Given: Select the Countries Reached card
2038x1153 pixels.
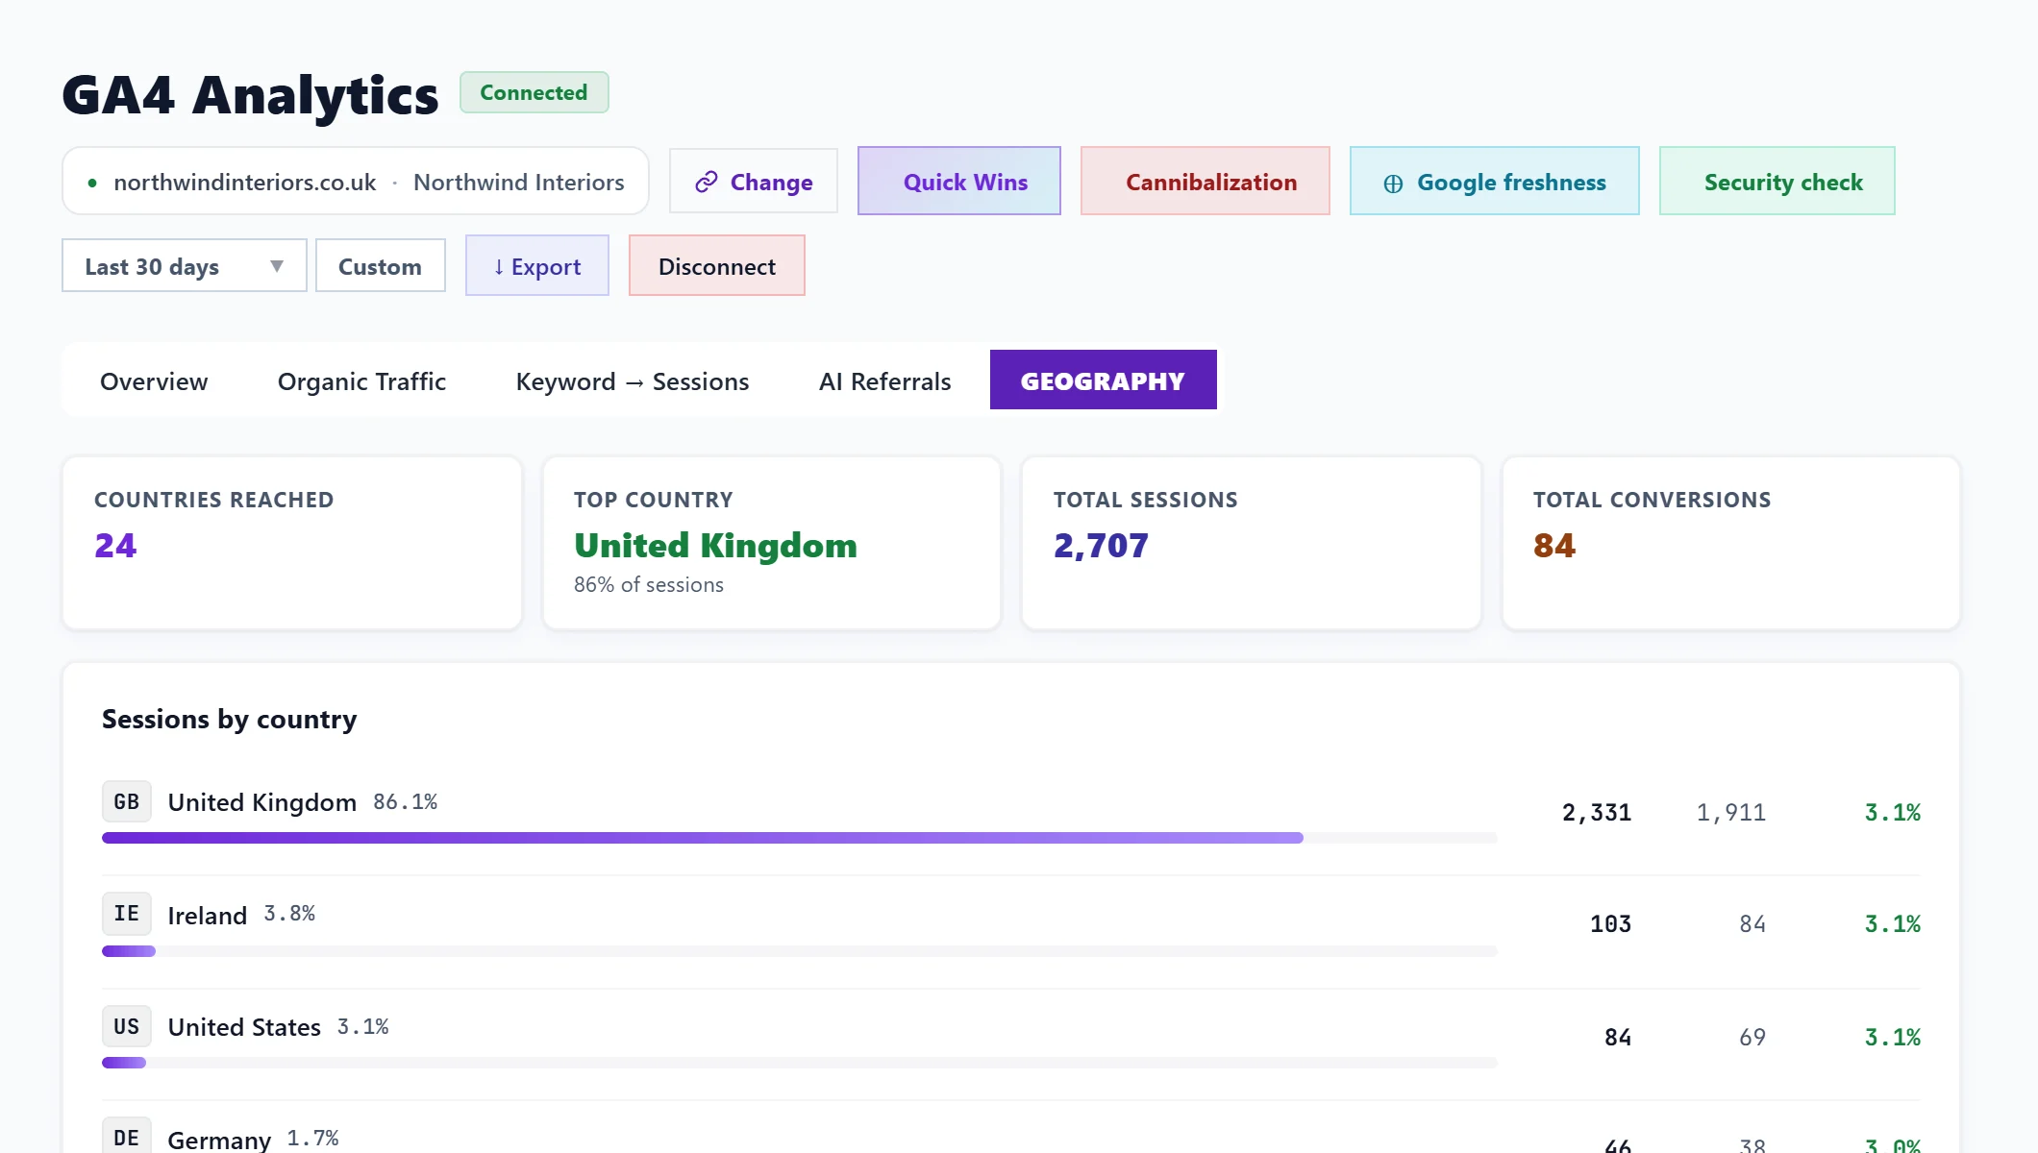Looking at the screenshot, I should tap(292, 543).
